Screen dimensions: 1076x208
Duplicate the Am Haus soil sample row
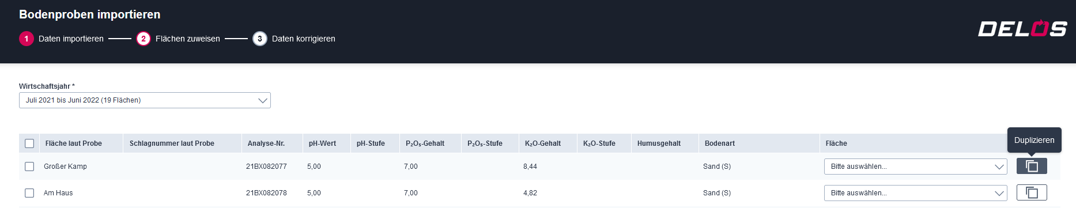(1032, 192)
